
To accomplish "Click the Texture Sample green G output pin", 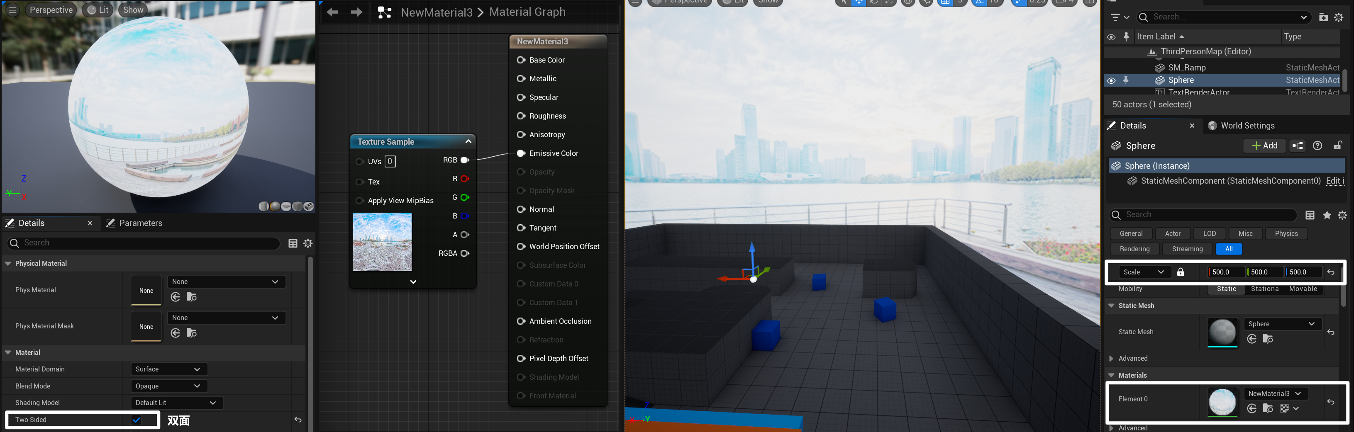I will coord(465,197).
